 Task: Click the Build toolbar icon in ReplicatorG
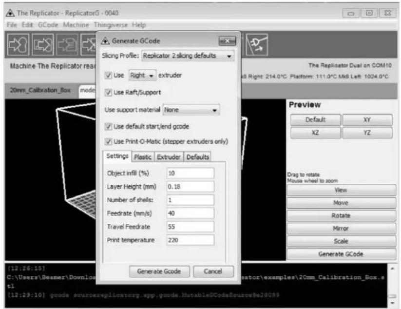coord(18,45)
